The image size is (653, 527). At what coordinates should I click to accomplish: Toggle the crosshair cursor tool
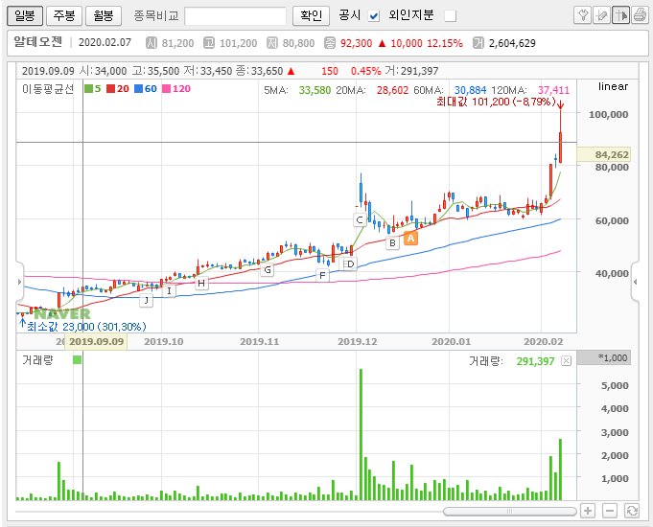(620, 14)
